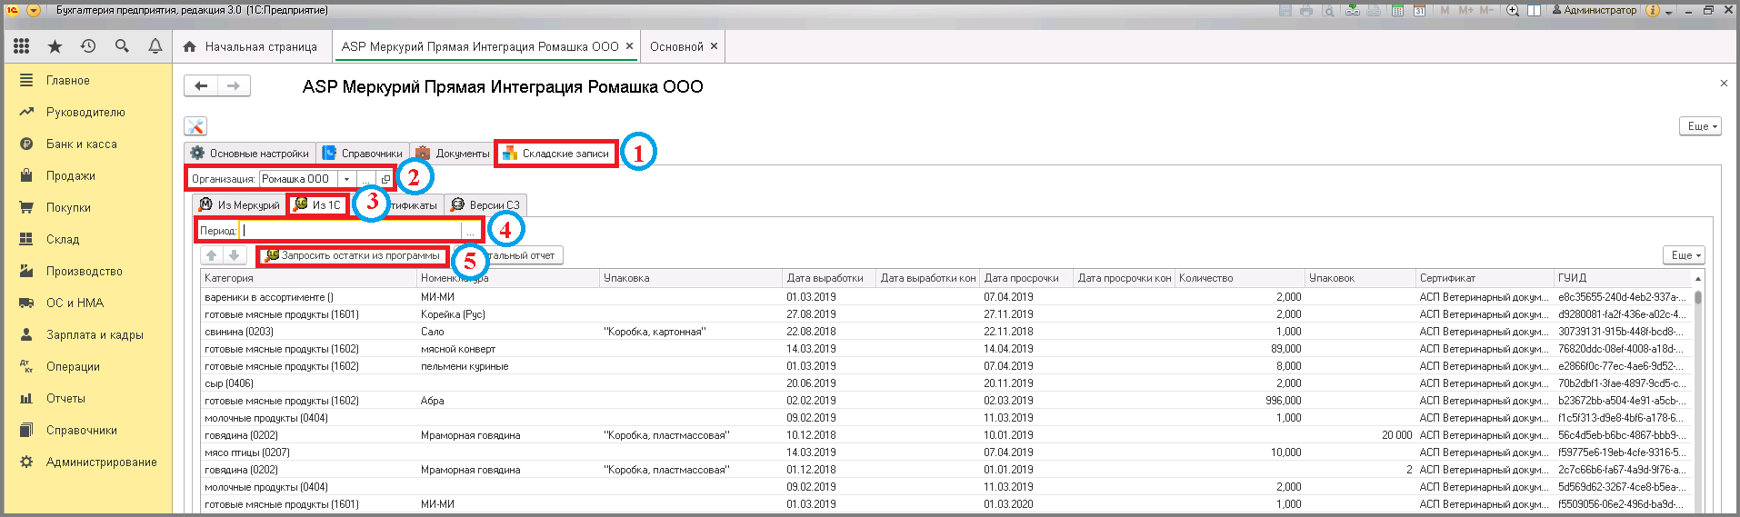Open Главное section in sidebar
This screenshot has width=1740, height=517.
point(68,80)
